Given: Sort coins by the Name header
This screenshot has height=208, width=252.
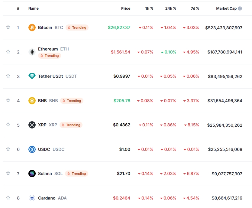Looking at the screenshot, I should point(34,8).
